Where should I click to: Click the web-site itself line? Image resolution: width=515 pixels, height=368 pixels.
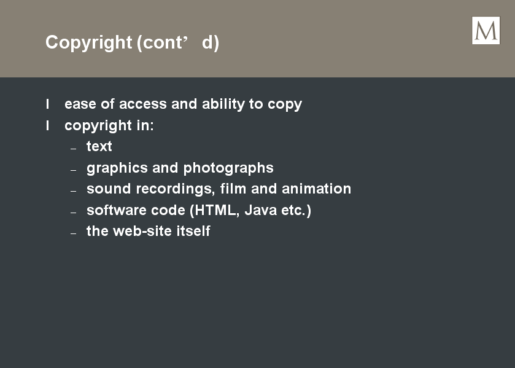click(x=148, y=231)
